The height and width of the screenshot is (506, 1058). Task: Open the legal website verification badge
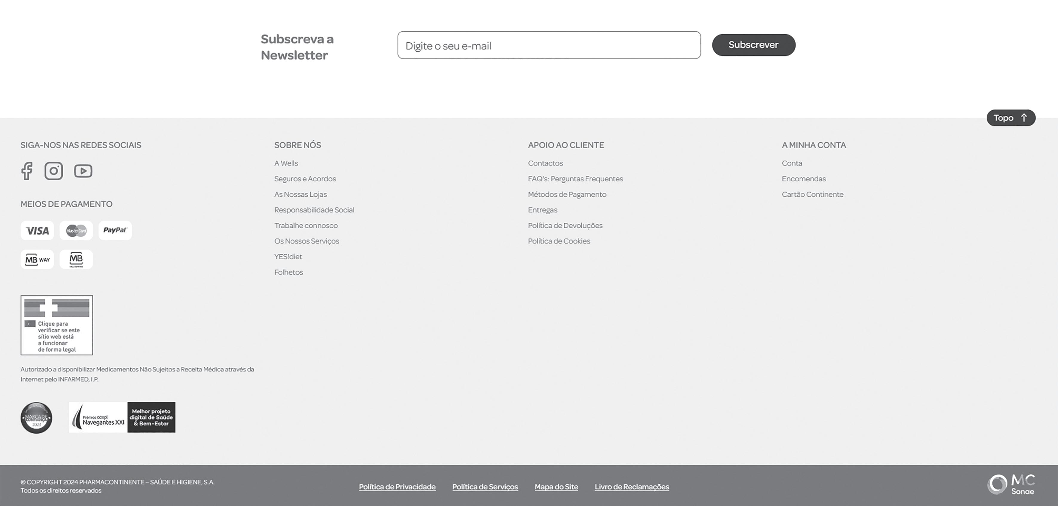tap(57, 325)
